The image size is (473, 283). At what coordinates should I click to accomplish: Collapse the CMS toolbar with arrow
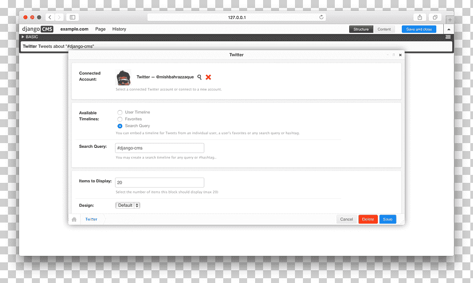449,29
